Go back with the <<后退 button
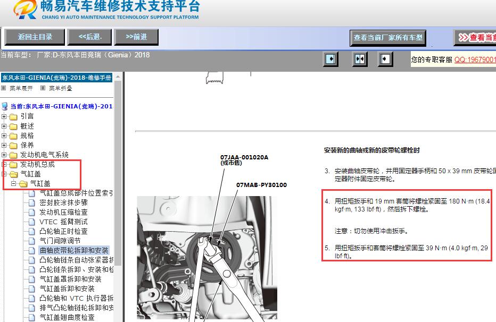The height and width of the screenshot is (322, 496). point(90,37)
